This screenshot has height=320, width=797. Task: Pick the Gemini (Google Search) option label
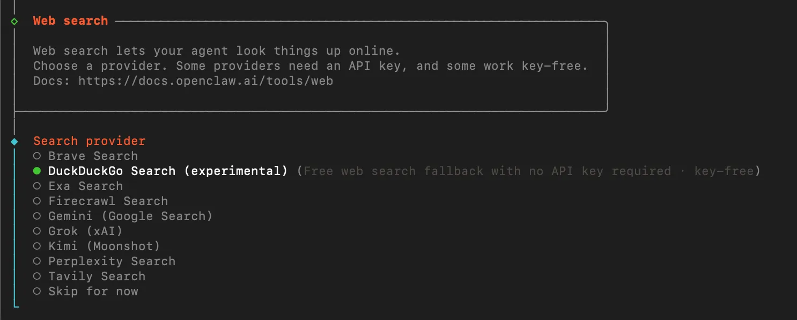tap(130, 216)
